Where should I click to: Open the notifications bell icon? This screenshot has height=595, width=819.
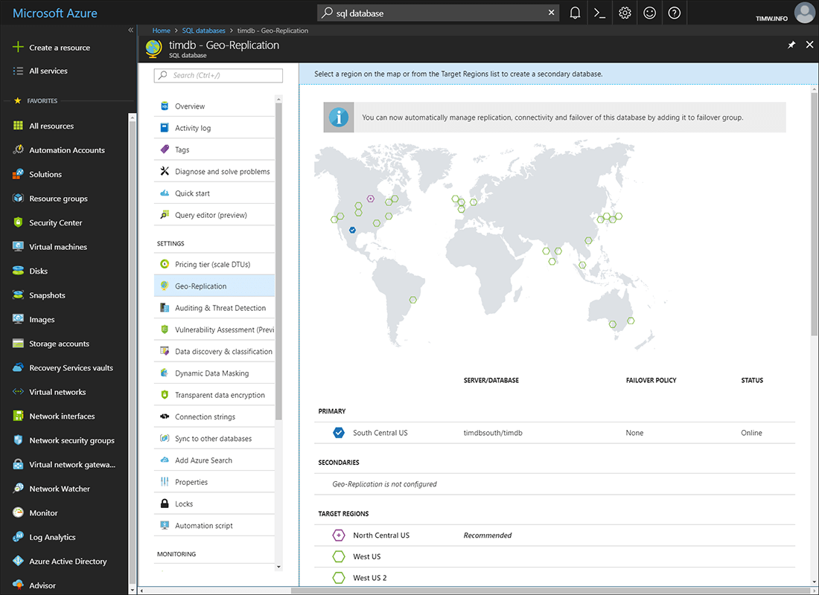click(x=575, y=13)
